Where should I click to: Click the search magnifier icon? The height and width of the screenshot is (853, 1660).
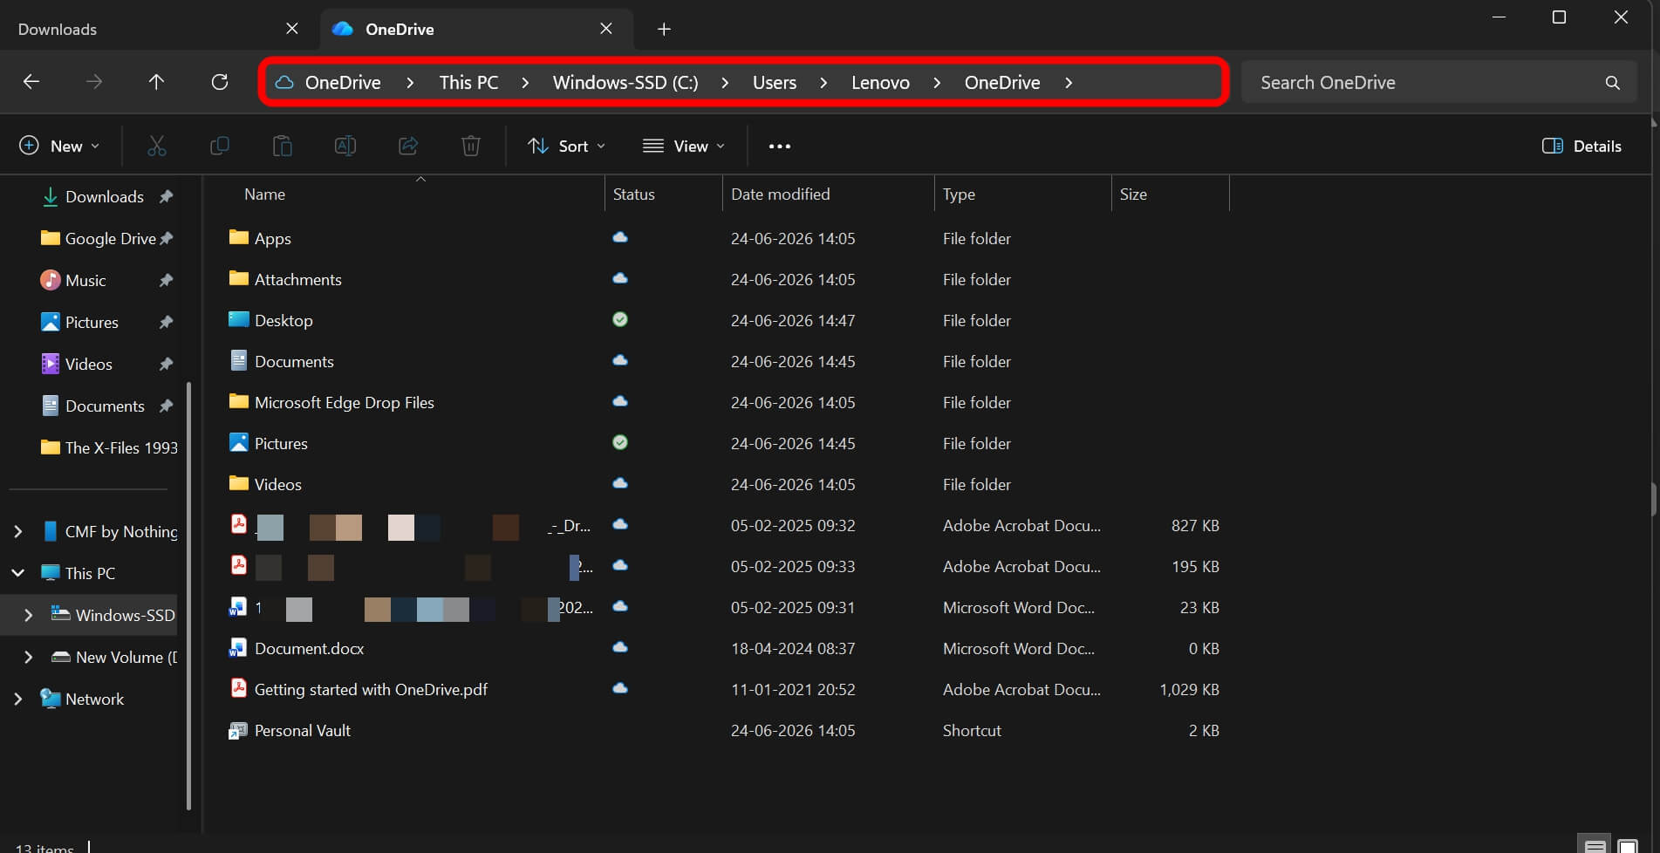point(1612,83)
